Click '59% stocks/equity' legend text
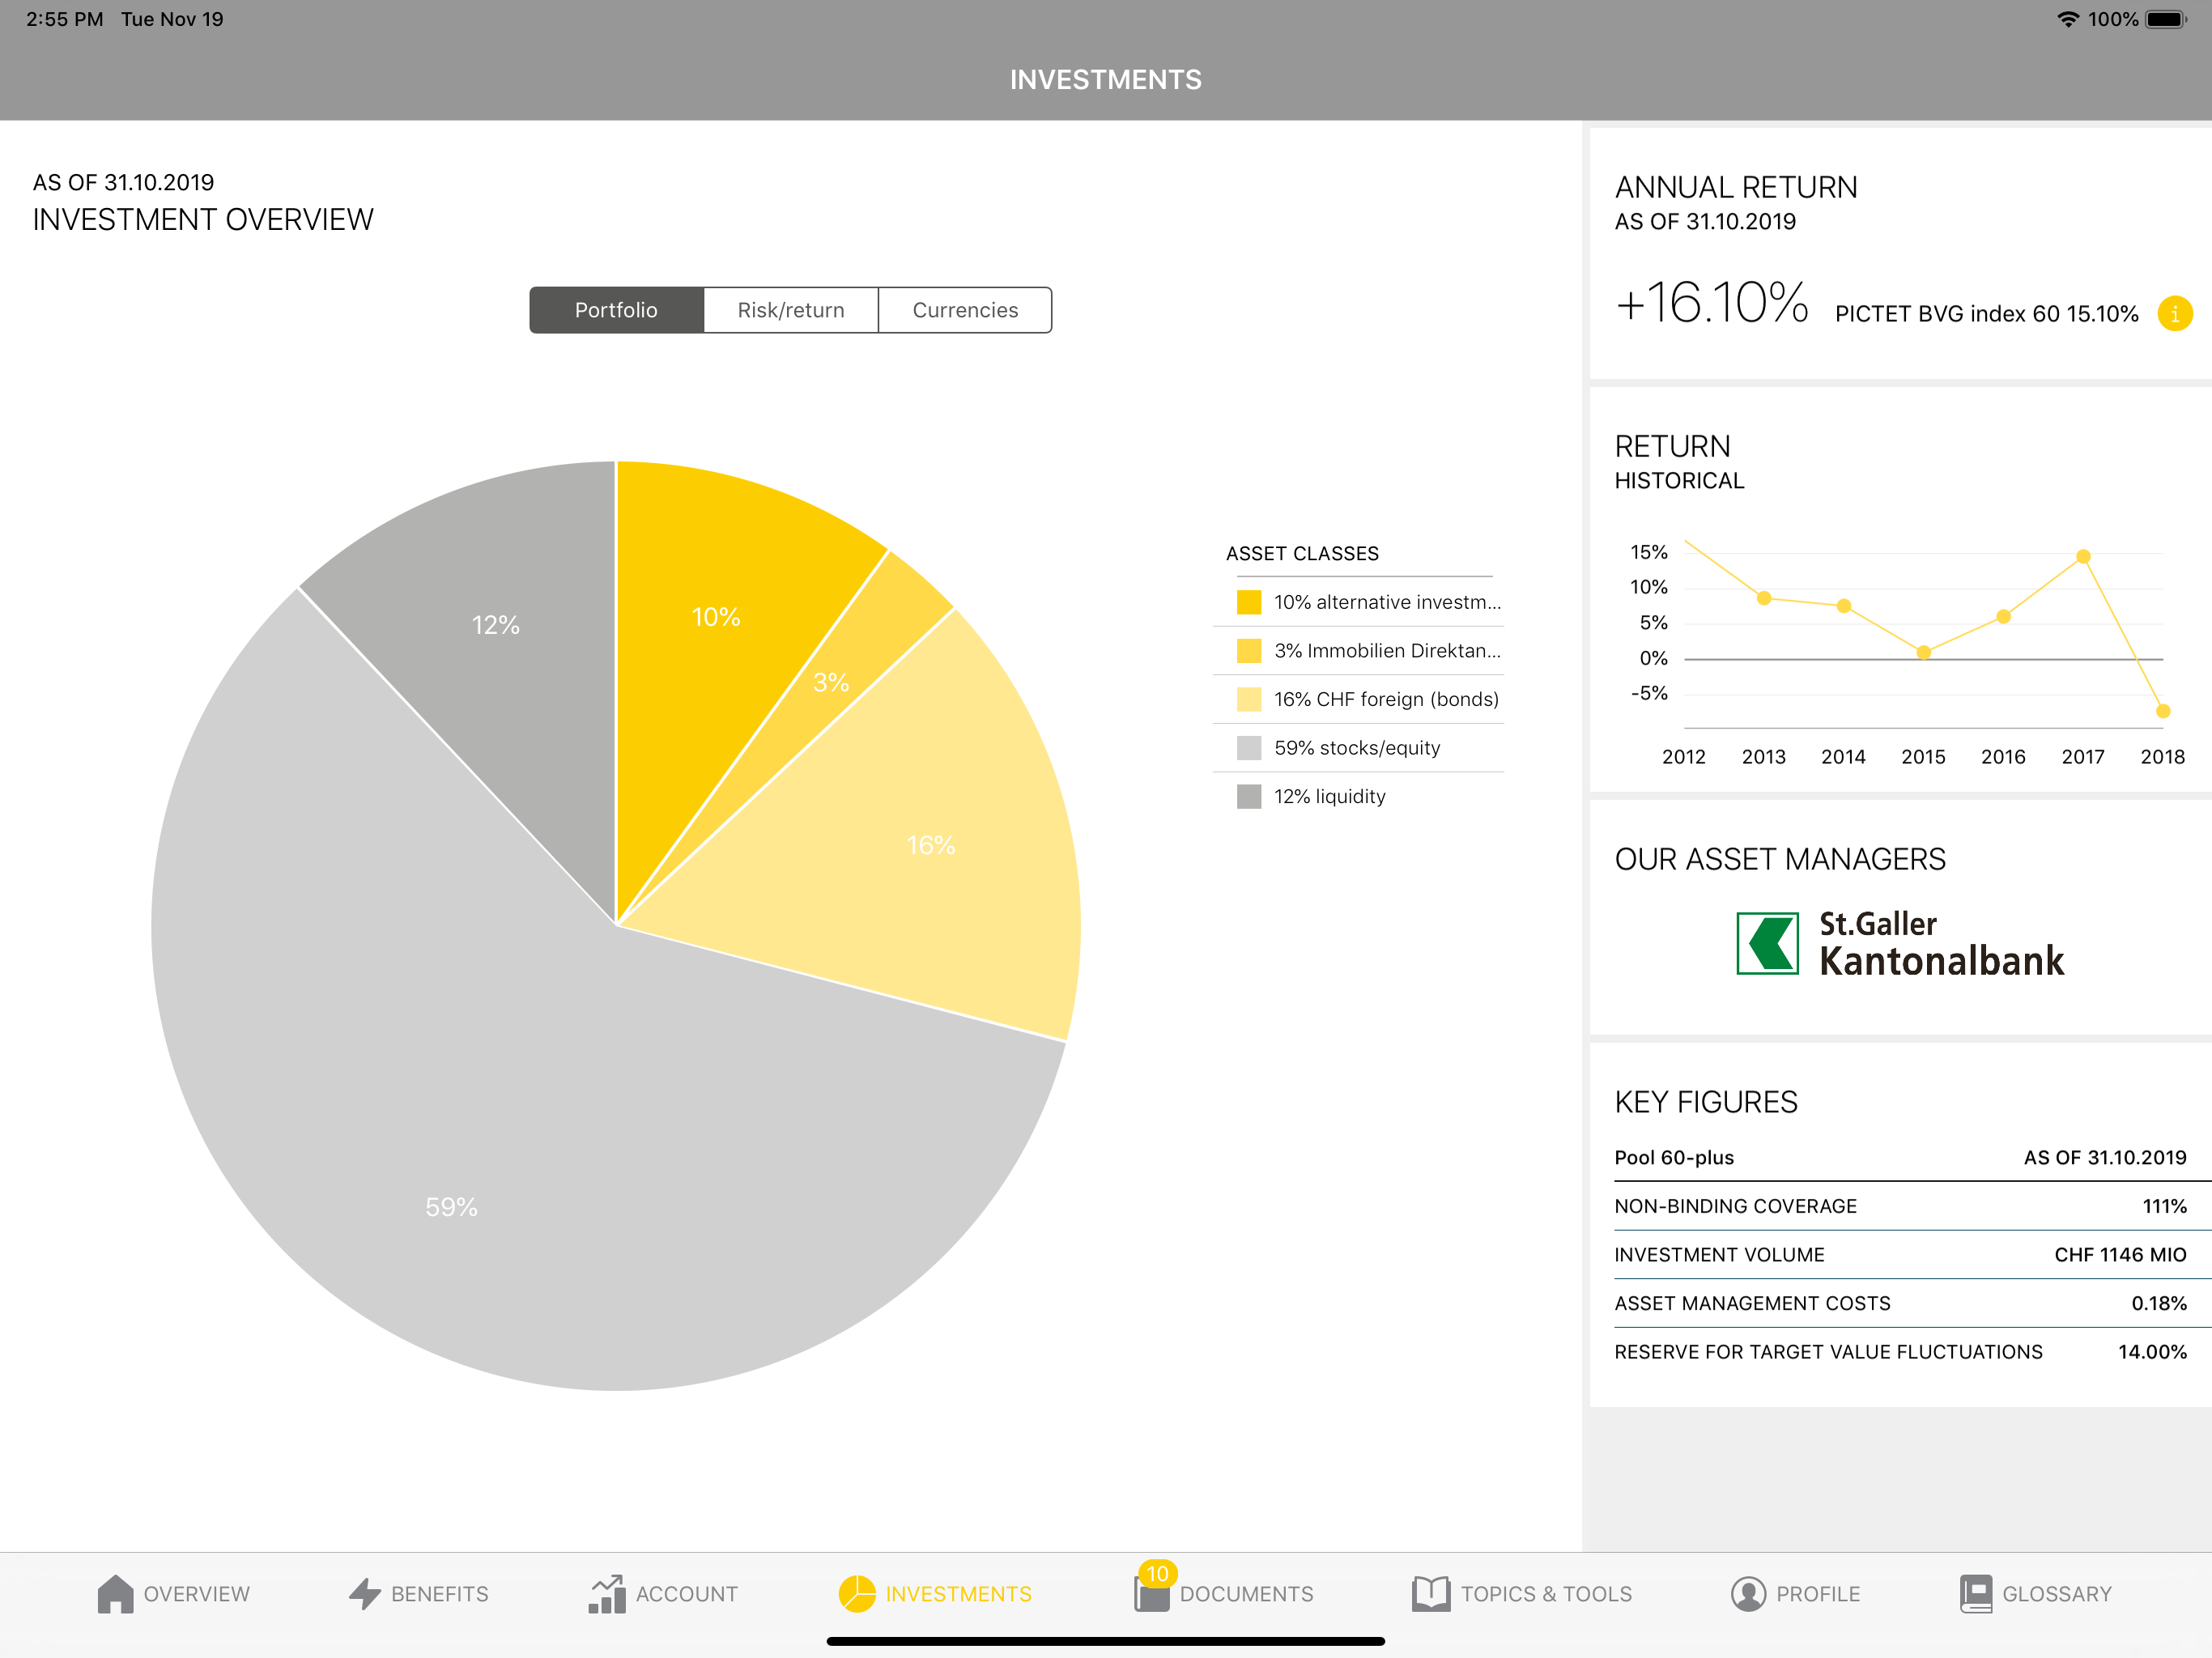The image size is (2212, 1658). click(1357, 748)
